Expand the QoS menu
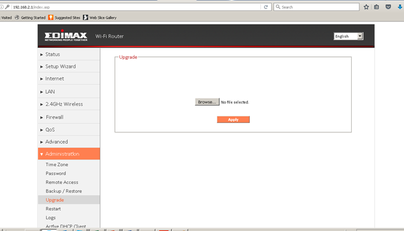The height and width of the screenshot is (231, 404). tap(69, 129)
